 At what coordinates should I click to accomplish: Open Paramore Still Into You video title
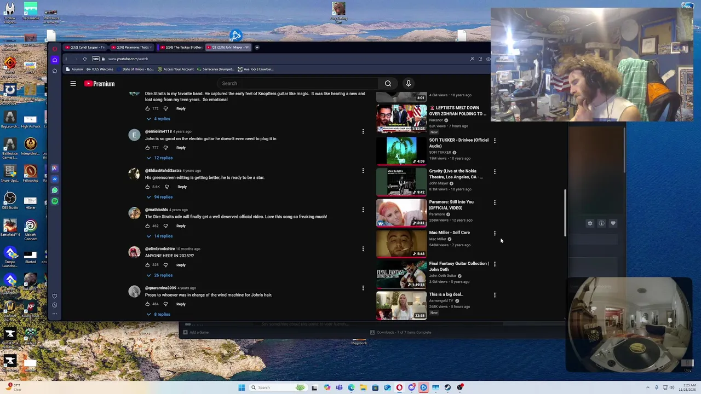point(451,205)
